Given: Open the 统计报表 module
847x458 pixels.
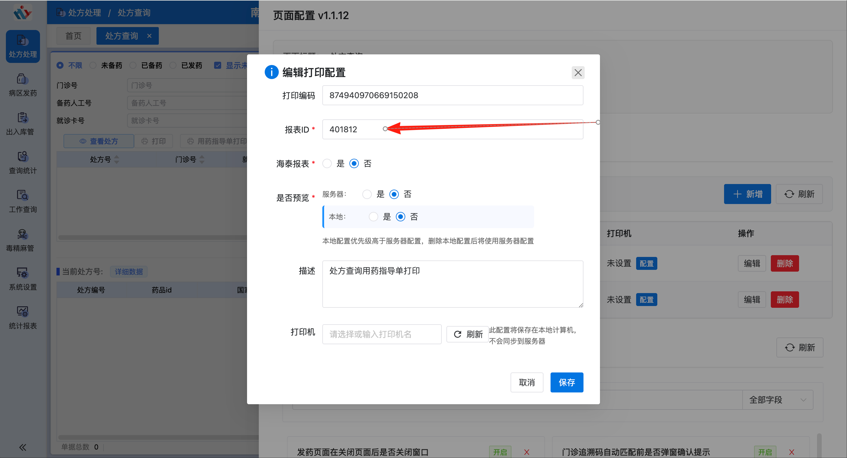Looking at the screenshot, I should [x=22, y=317].
